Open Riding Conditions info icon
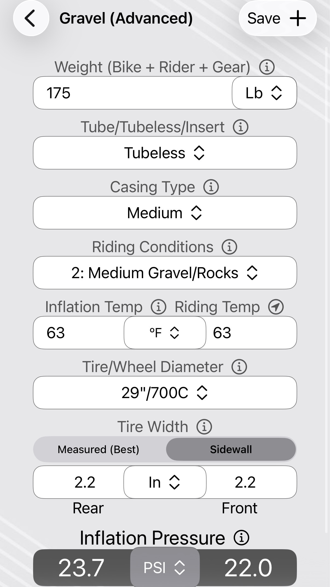This screenshot has height=587, width=330. [x=229, y=247]
